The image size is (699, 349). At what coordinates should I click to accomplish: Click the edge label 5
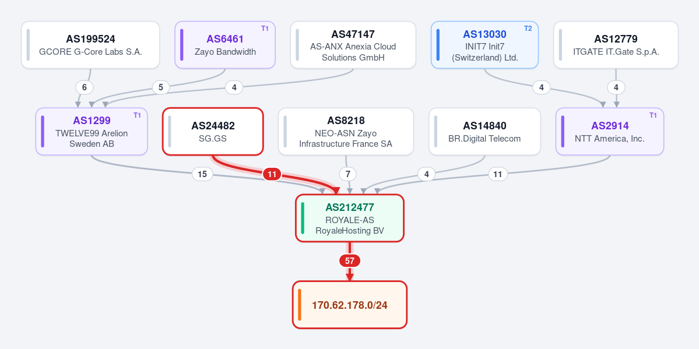pos(161,88)
